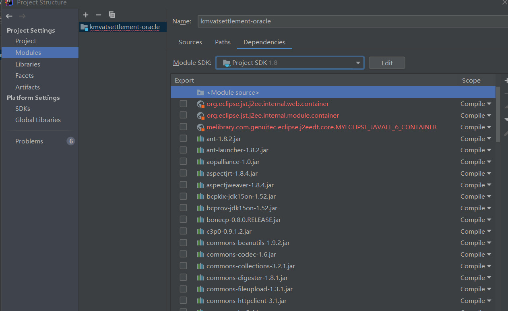Open Artifacts settings
508x311 pixels.
pyautogui.click(x=27, y=87)
